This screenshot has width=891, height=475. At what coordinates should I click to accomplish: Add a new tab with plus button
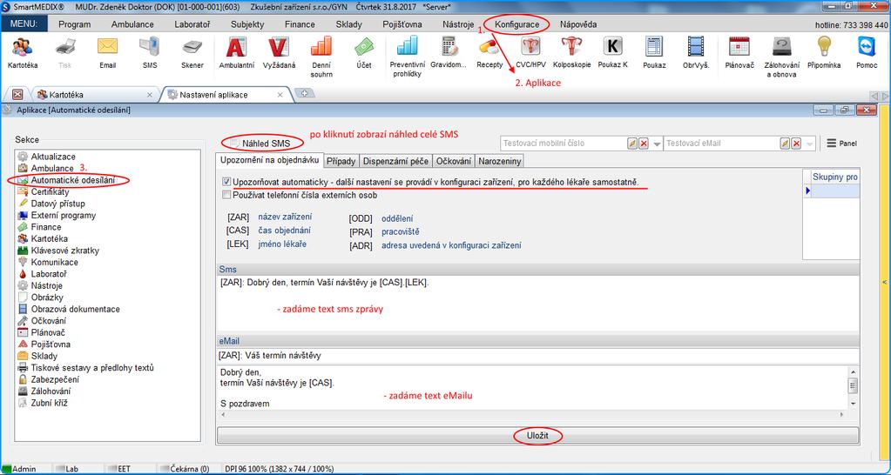point(304,94)
